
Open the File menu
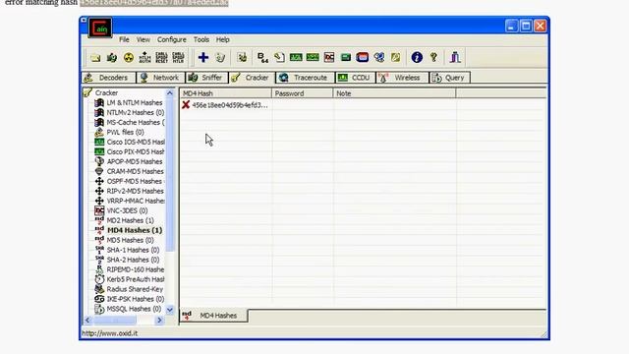pos(124,39)
